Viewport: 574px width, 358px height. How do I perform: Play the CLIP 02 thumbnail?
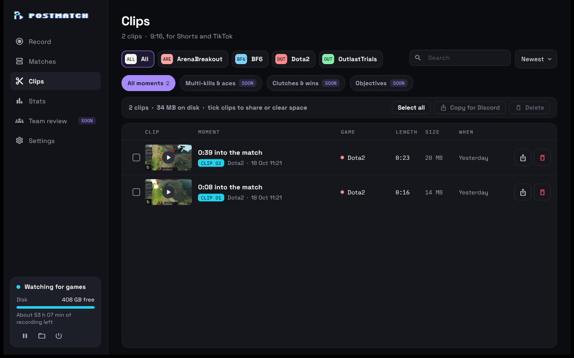coord(168,158)
